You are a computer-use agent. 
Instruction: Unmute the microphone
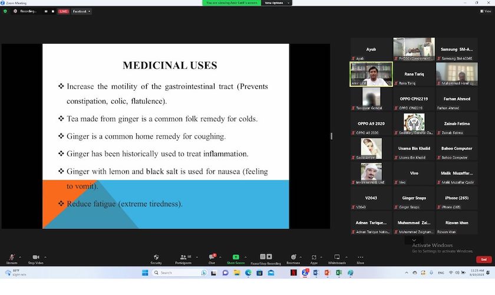pos(11,258)
